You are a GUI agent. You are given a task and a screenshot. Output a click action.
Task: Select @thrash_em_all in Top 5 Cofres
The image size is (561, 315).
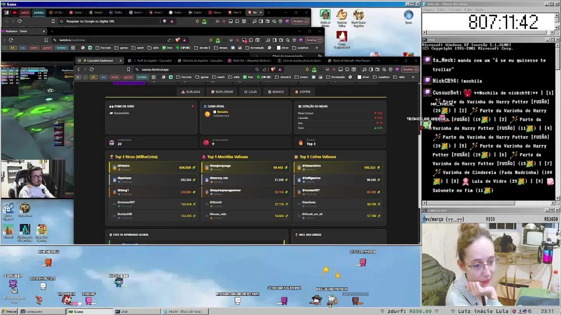click(338, 216)
